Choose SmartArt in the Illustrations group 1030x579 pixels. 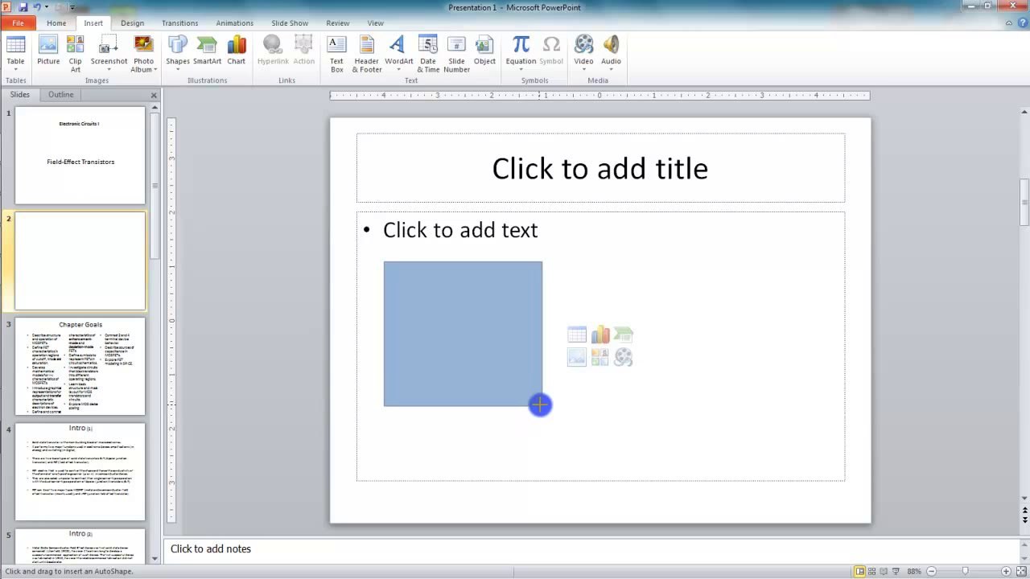coord(207,50)
